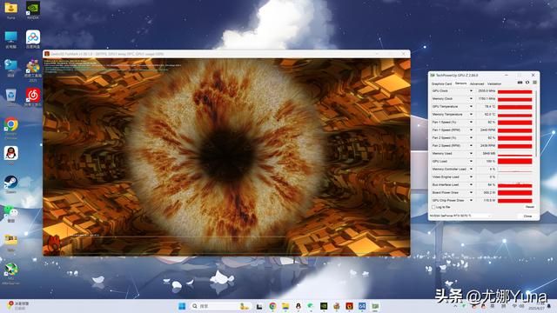The image size is (557, 313).
Task: Switch to the Advanced tab
Action: coord(477,83)
